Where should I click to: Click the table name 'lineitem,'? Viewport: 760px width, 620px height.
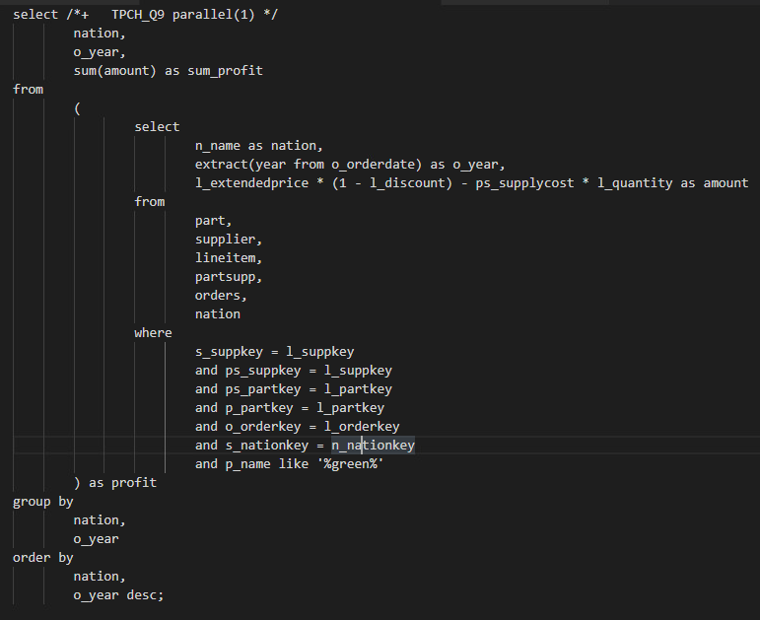pyautogui.click(x=229, y=258)
